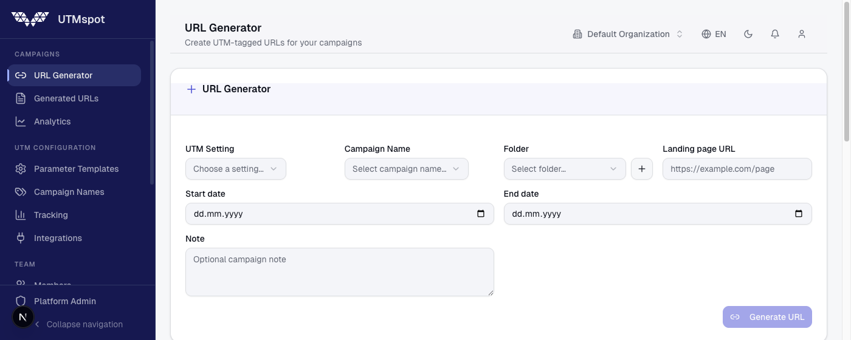Click the UTMspot logo icon
This screenshot has height=340, width=851.
(30, 19)
